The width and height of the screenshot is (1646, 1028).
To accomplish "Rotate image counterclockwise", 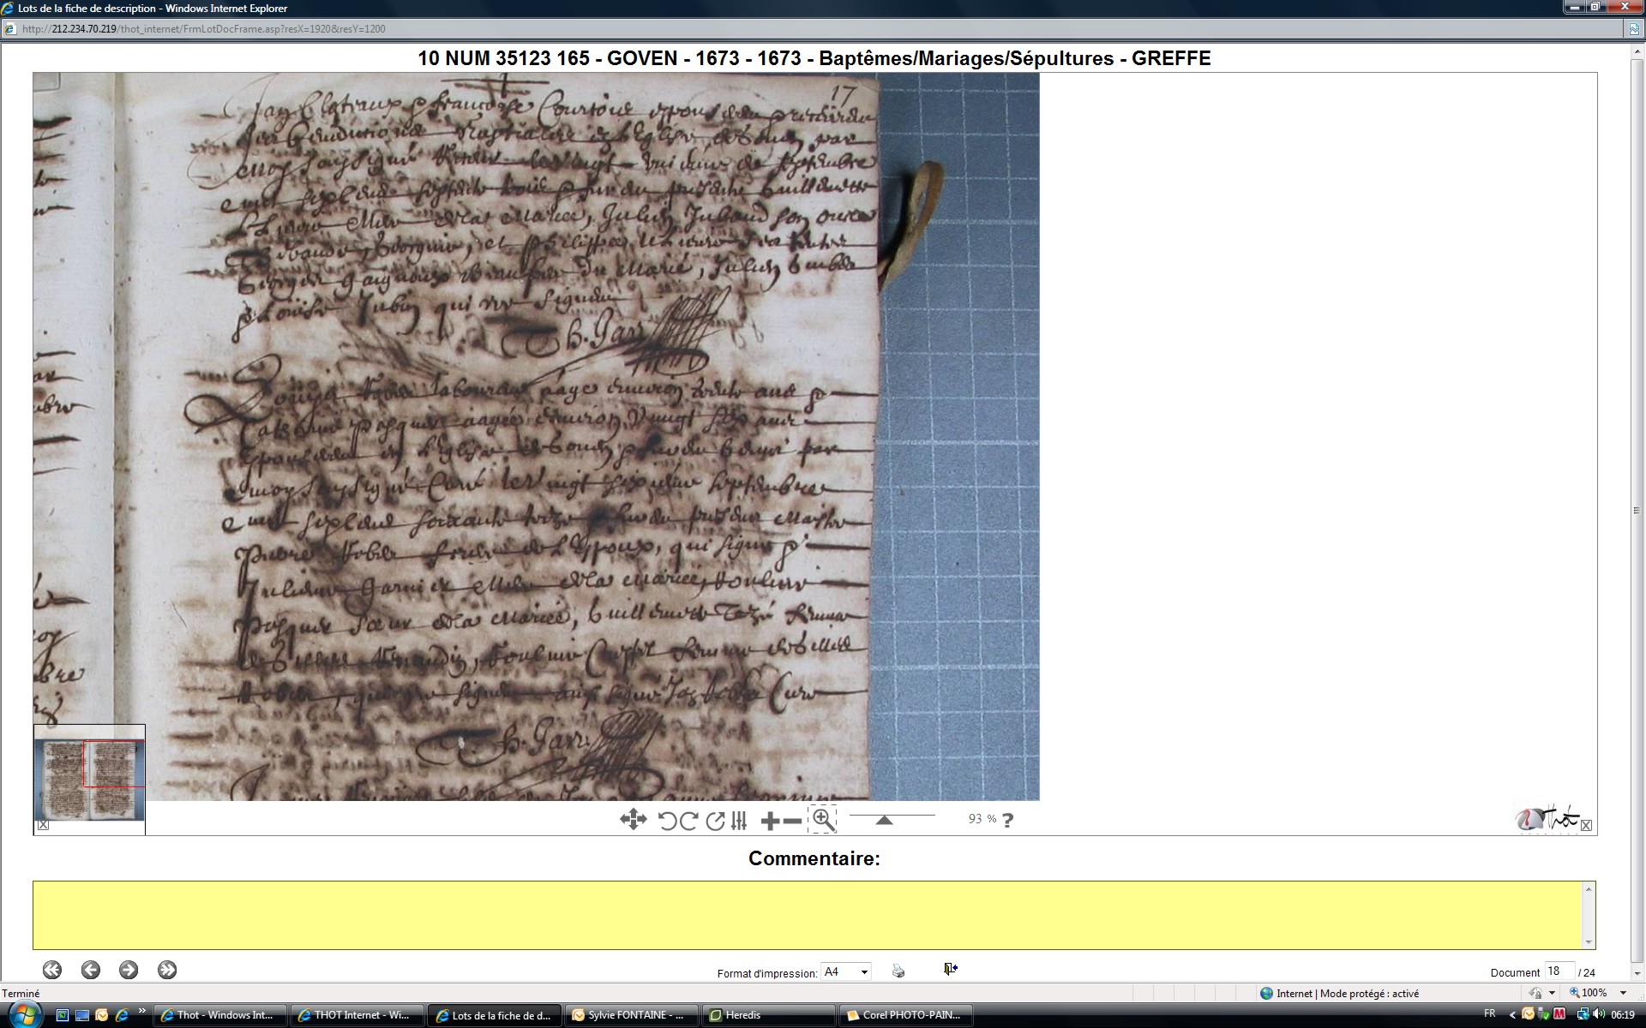I will click(x=667, y=821).
